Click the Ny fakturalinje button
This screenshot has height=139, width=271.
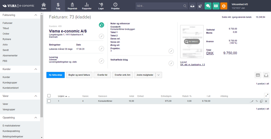point(55,75)
